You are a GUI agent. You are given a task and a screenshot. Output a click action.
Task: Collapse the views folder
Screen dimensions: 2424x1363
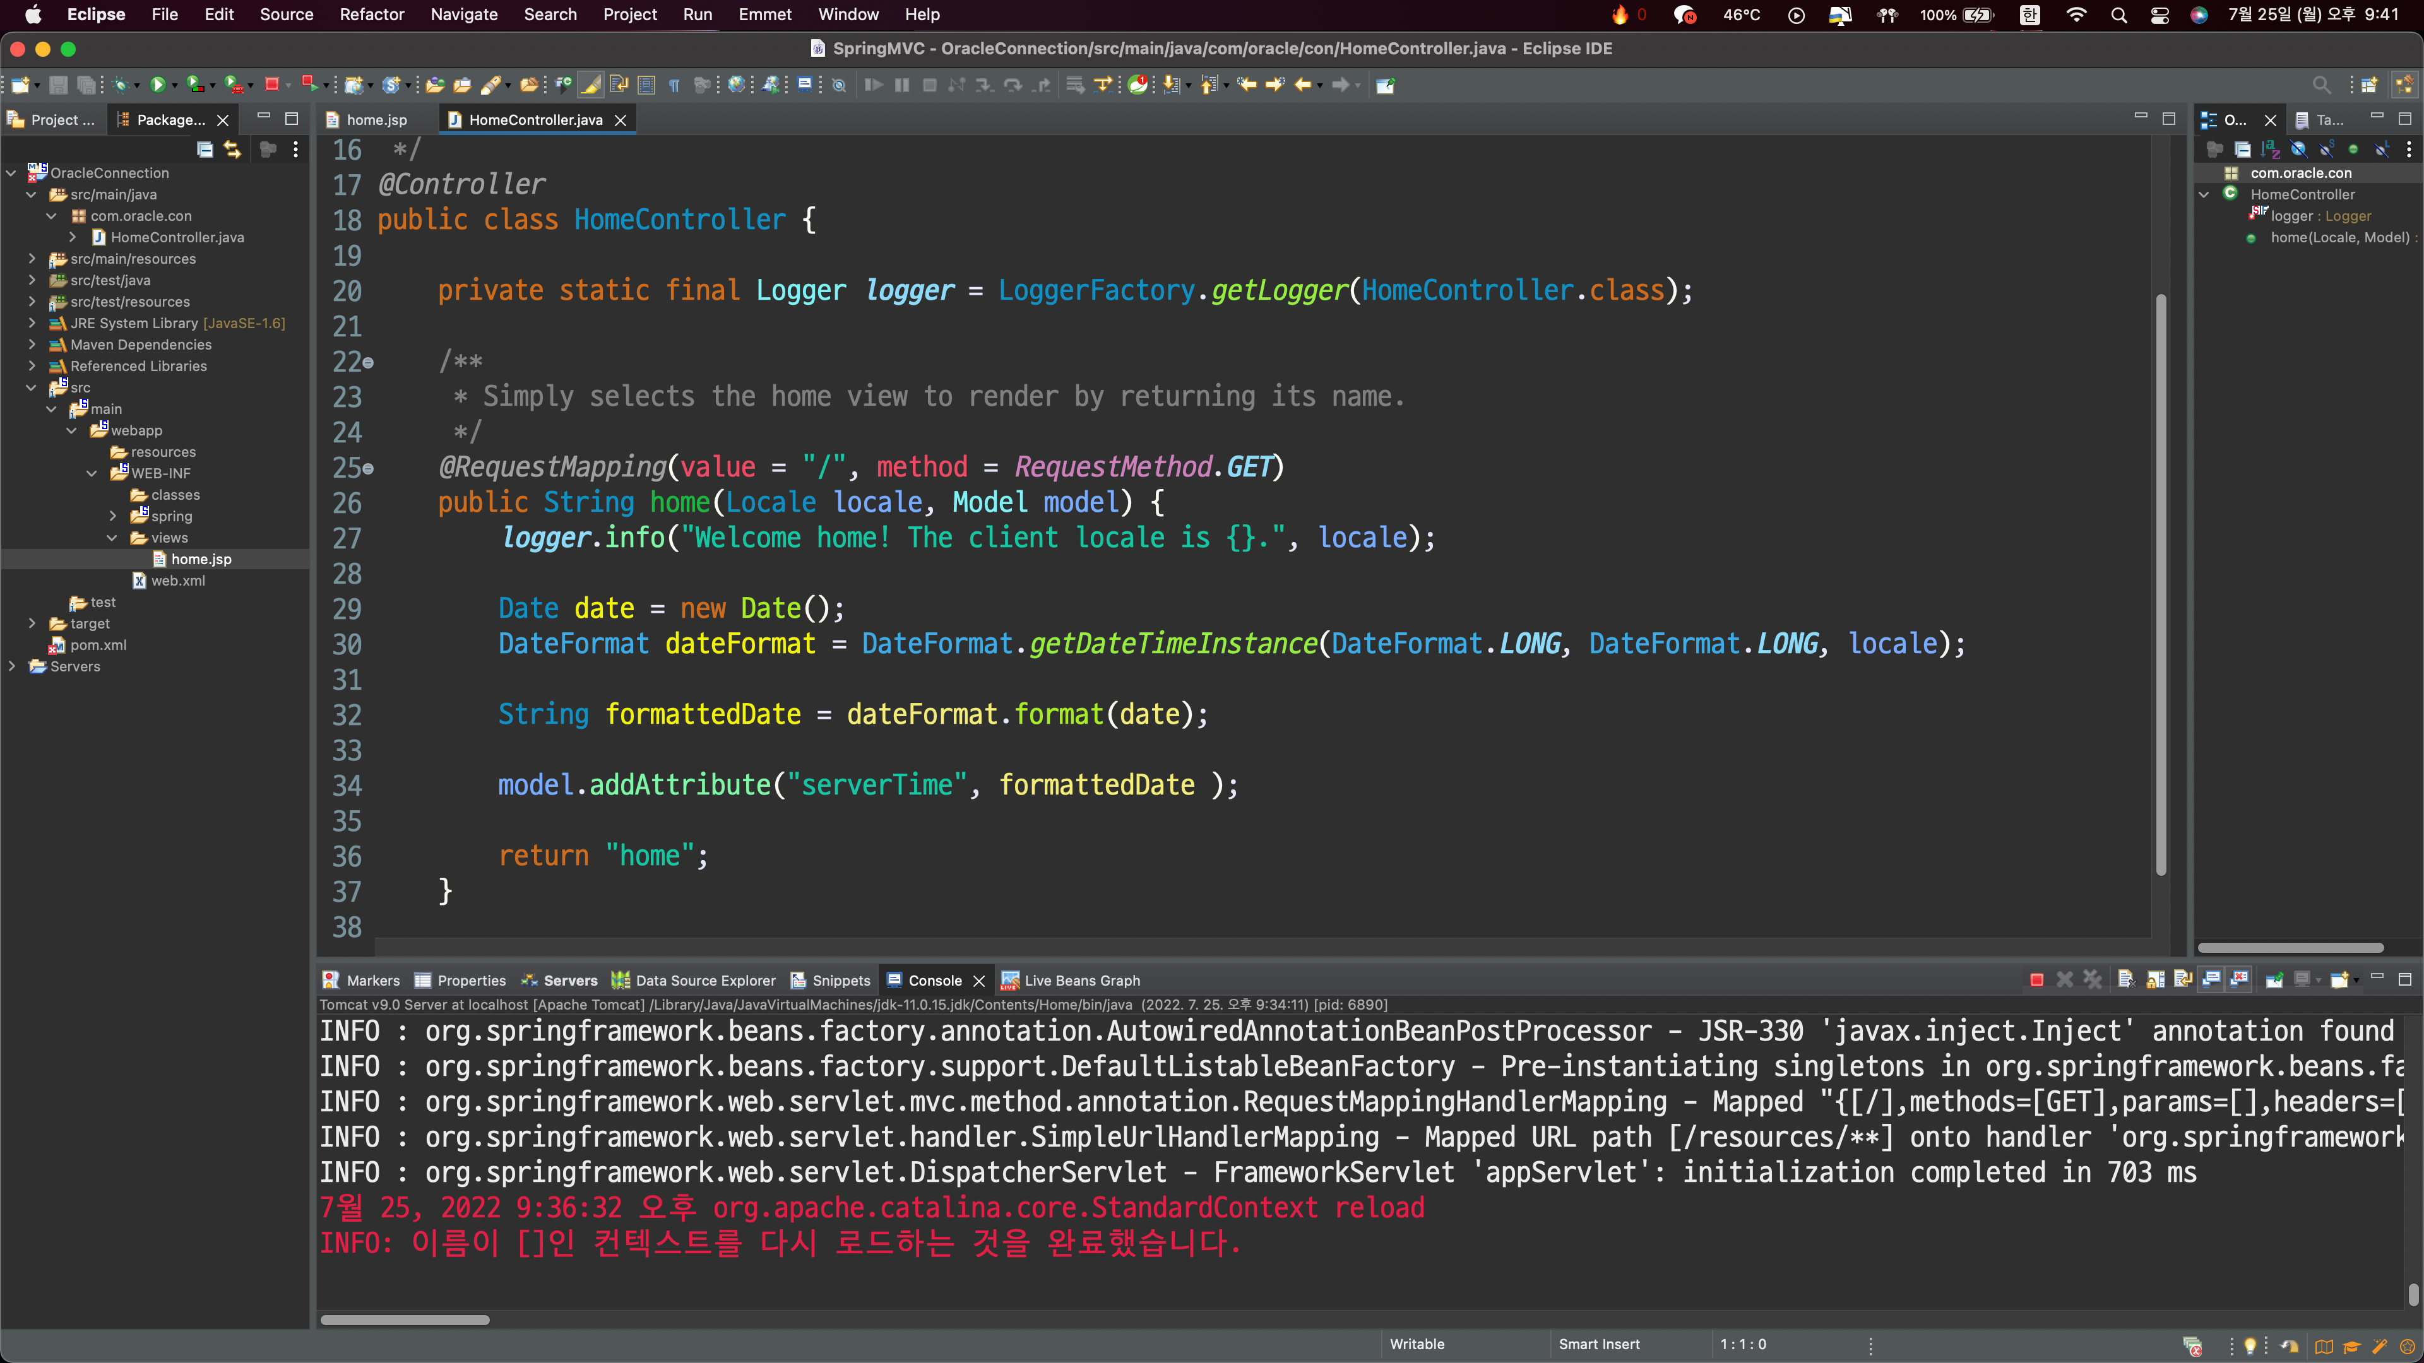click(x=112, y=538)
